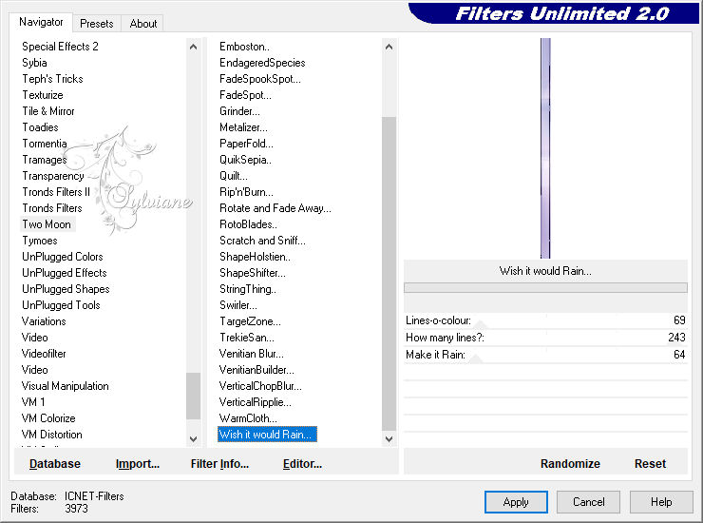Viewport: 703px width, 523px height.
Task: Select Scratch and Sniff... filter
Action: tap(262, 241)
